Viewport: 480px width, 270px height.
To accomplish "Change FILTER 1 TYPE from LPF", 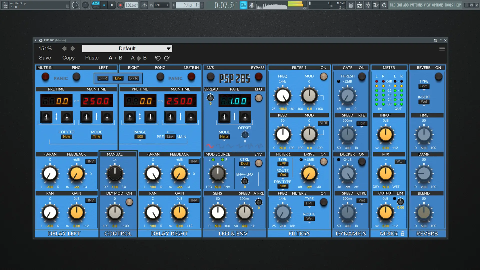I will [x=282, y=163].
